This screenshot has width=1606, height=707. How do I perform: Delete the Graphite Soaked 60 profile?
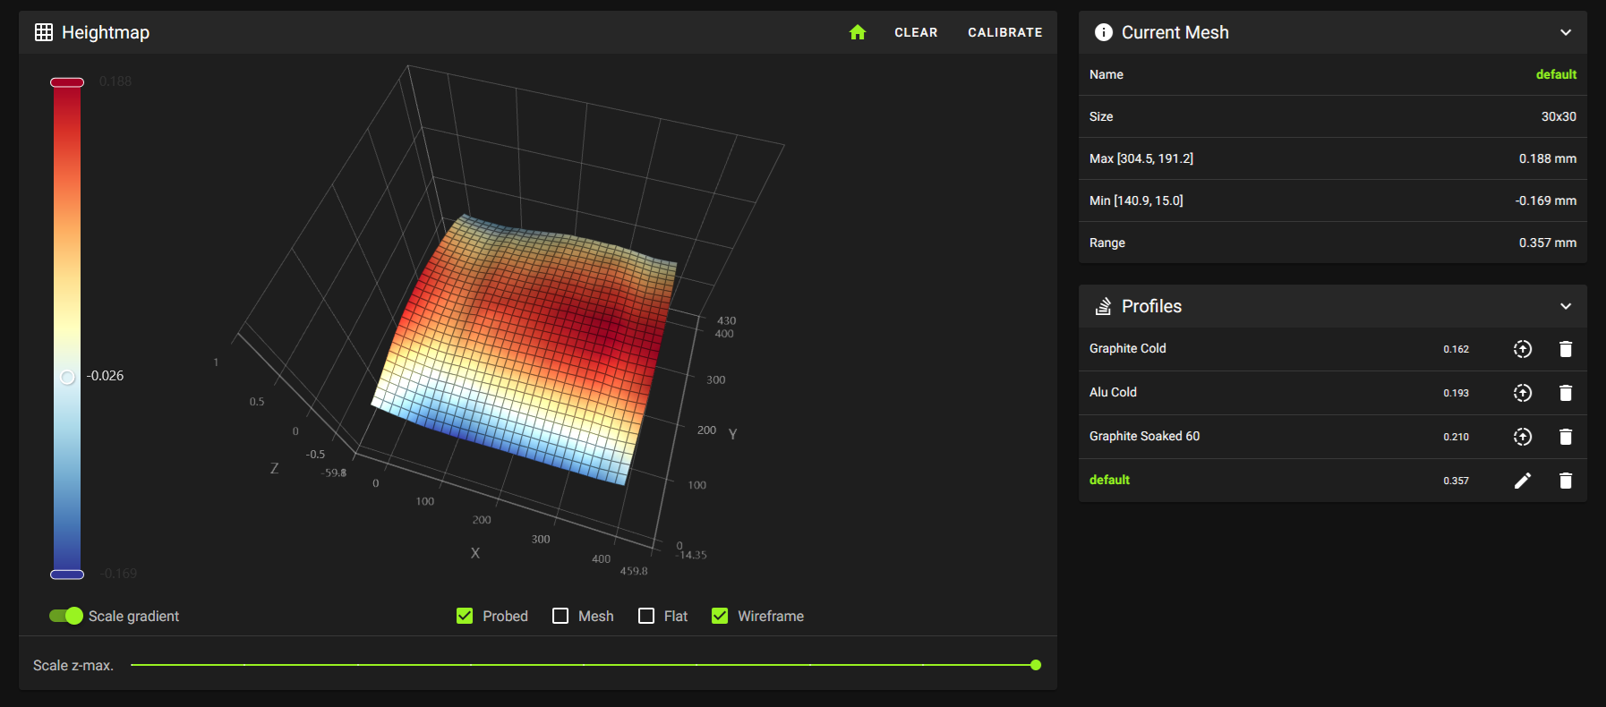[x=1565, y=437]
